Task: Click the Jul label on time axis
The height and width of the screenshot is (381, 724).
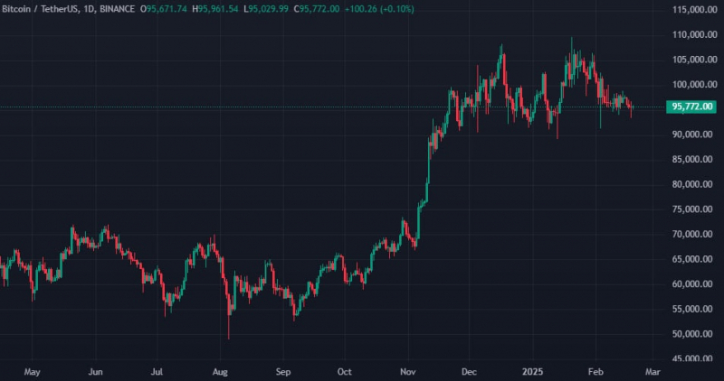Action: tap(157, 372)
